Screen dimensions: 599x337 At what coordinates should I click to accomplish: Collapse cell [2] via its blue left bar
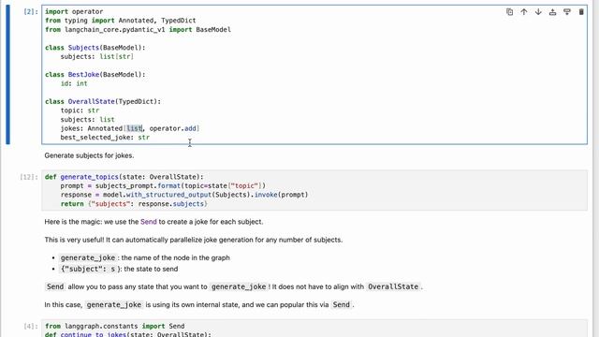(x=7, y=75)
